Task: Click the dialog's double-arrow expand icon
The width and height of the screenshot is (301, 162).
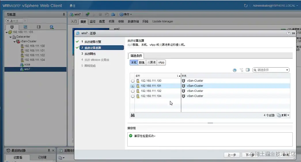Action: pos(294,33)
